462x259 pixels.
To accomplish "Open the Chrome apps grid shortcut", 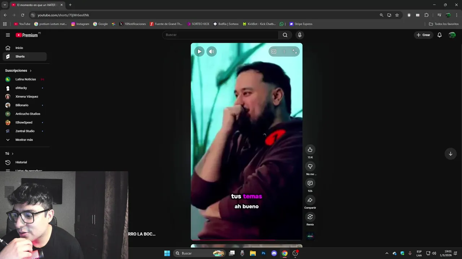I will (5, 24).
